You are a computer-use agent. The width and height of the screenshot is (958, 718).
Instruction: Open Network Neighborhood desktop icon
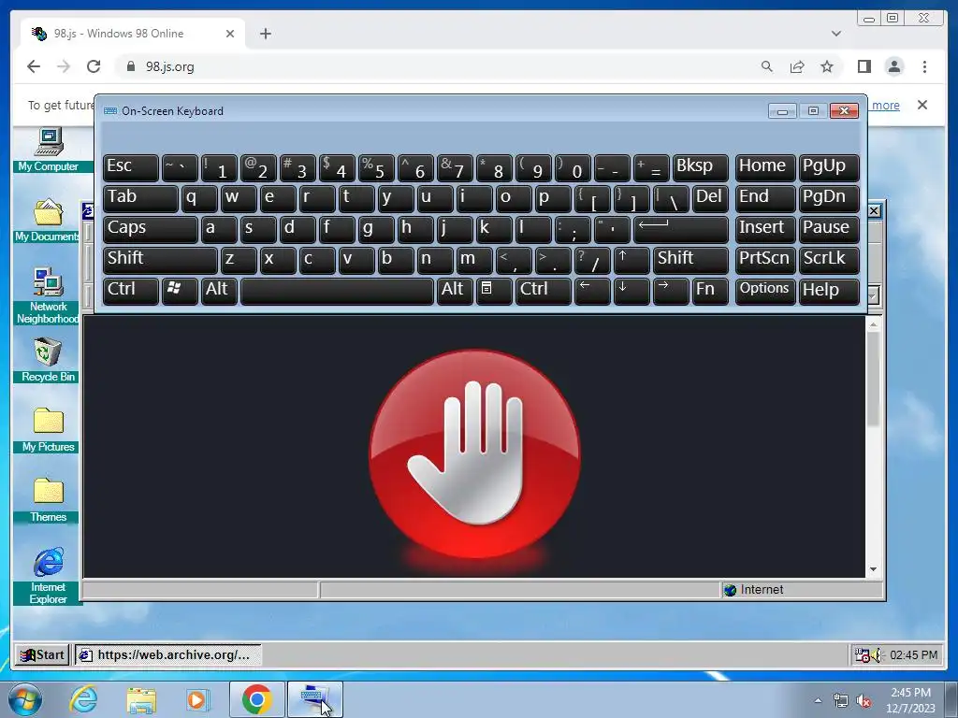(48, 295)
